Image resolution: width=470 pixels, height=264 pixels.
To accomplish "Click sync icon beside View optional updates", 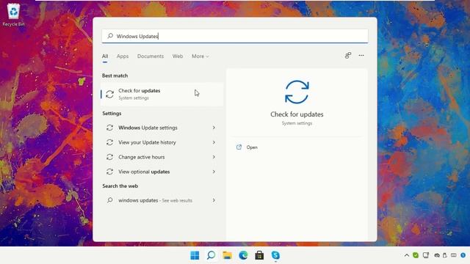I will coord(109,172).
